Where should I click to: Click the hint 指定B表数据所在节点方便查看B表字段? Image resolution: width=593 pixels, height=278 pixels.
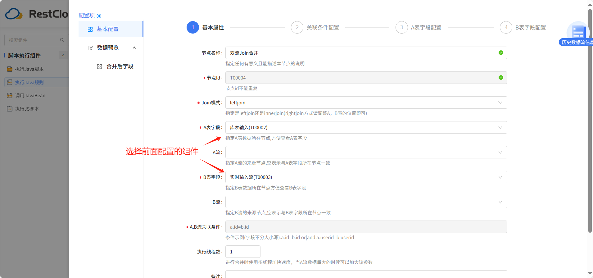pos(266,188)
